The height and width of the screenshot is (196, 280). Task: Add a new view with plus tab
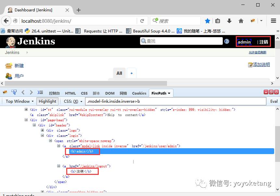coord(132,73)
